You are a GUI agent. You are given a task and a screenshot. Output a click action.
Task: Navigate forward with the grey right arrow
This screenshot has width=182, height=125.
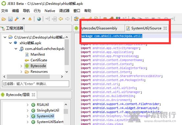(x=67, y=19)
